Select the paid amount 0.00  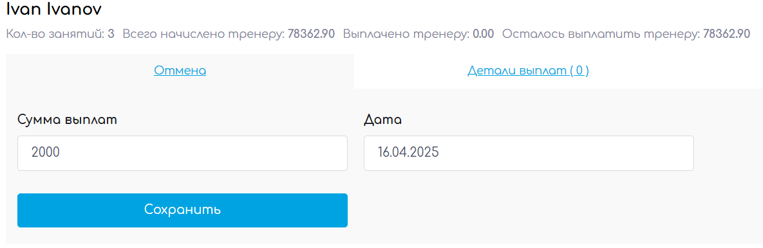point(484,34)
